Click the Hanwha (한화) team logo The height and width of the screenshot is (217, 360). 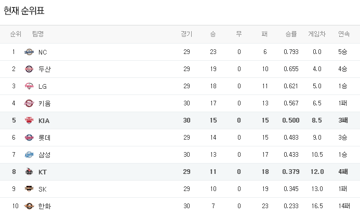click(x=29, y=206)
